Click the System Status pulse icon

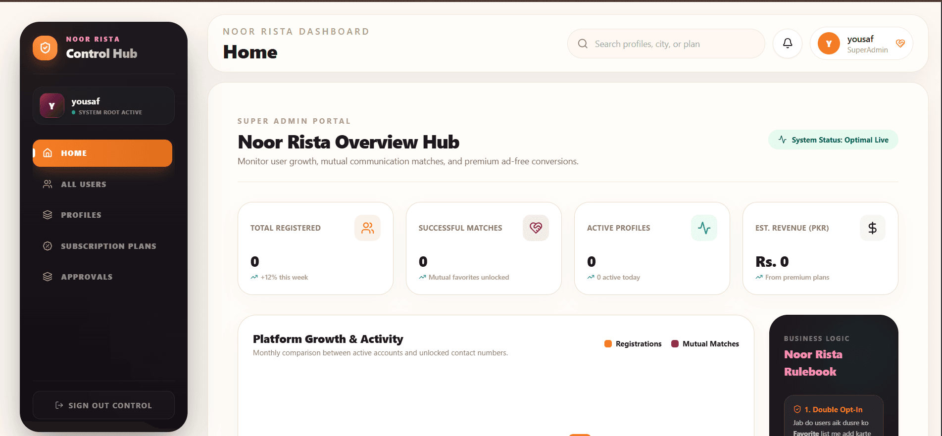pyautogui.click(x=783, y=140)
